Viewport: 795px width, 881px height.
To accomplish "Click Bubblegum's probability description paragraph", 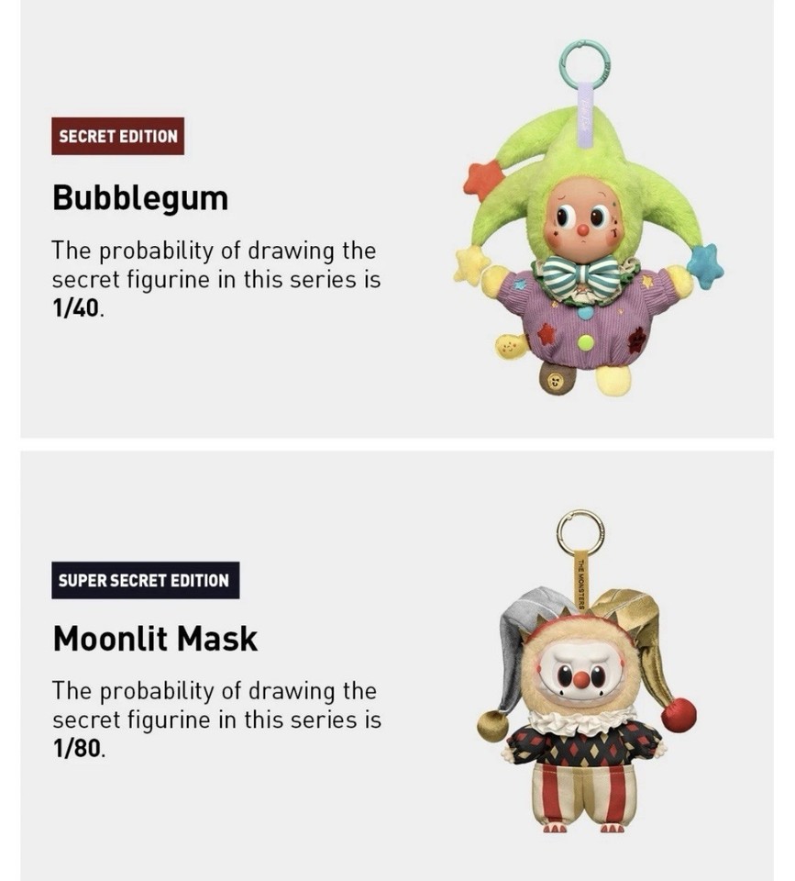I will (216, 279).
